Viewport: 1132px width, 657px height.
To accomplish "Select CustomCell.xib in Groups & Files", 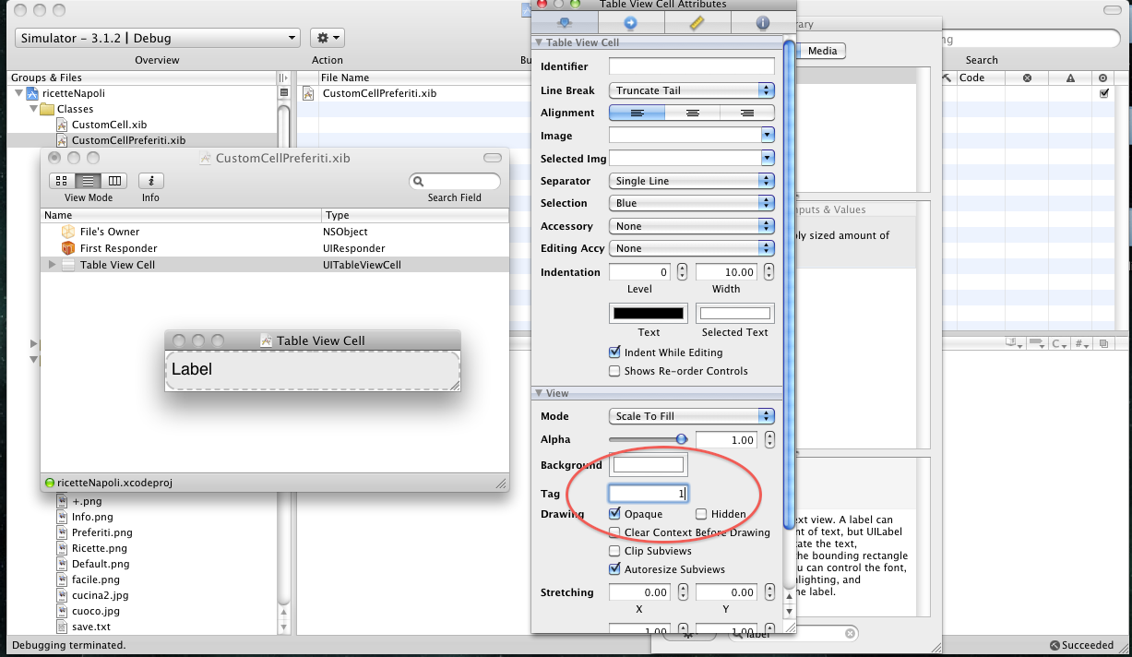I will (x=109, y=125).
